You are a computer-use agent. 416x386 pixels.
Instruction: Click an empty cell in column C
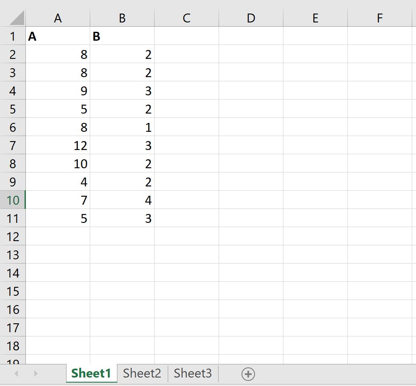[x=186, y=127]
